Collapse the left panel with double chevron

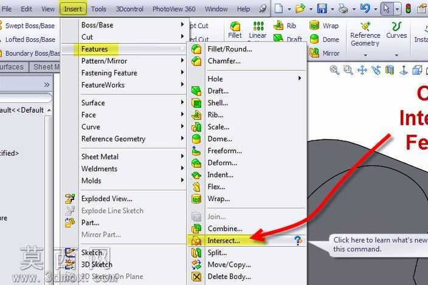click(x=47, y=85)
